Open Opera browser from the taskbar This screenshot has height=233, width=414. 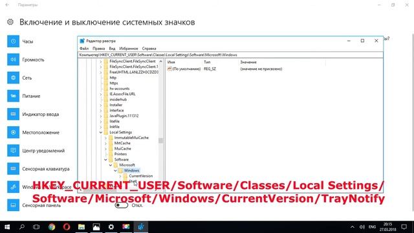(67, 227)
